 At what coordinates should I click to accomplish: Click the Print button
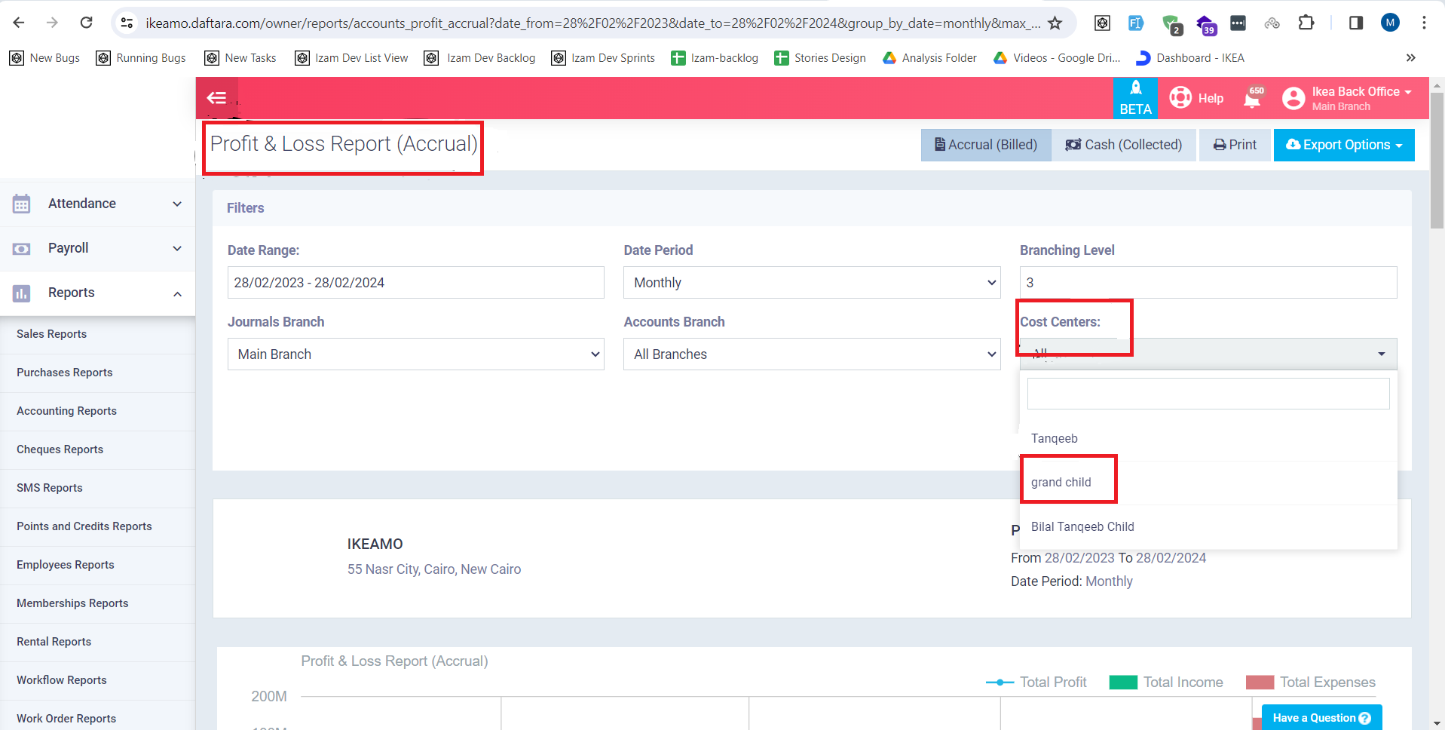pyautogui.click(x=1235, y=145)
